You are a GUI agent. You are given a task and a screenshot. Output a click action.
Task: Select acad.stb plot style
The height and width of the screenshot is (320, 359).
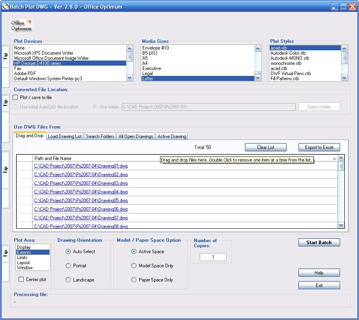(x=305, y=48)
